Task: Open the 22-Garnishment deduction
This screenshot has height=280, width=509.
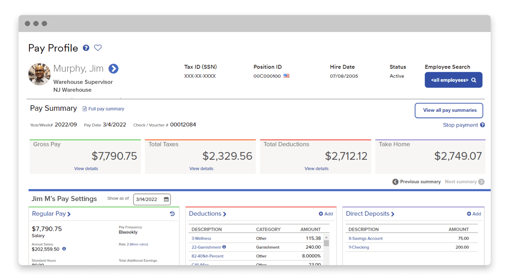Action: click(x=206, y=247)
